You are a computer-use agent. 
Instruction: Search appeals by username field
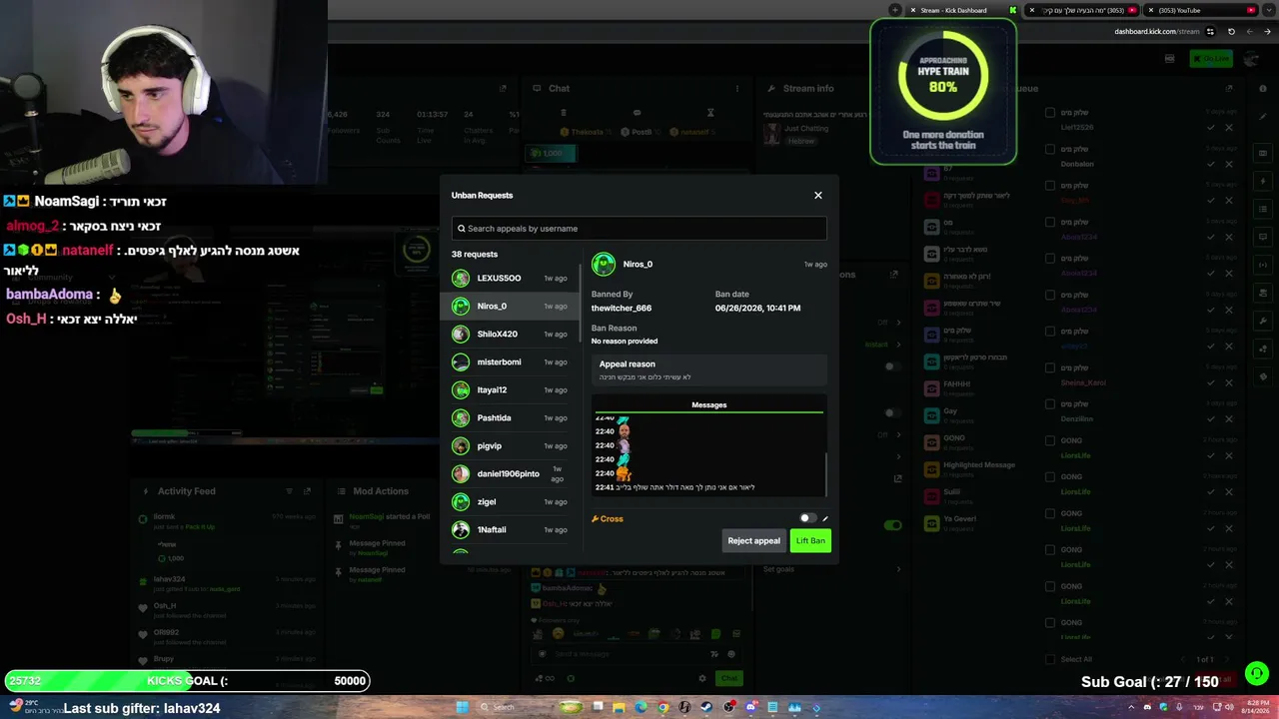coord(639,229)
